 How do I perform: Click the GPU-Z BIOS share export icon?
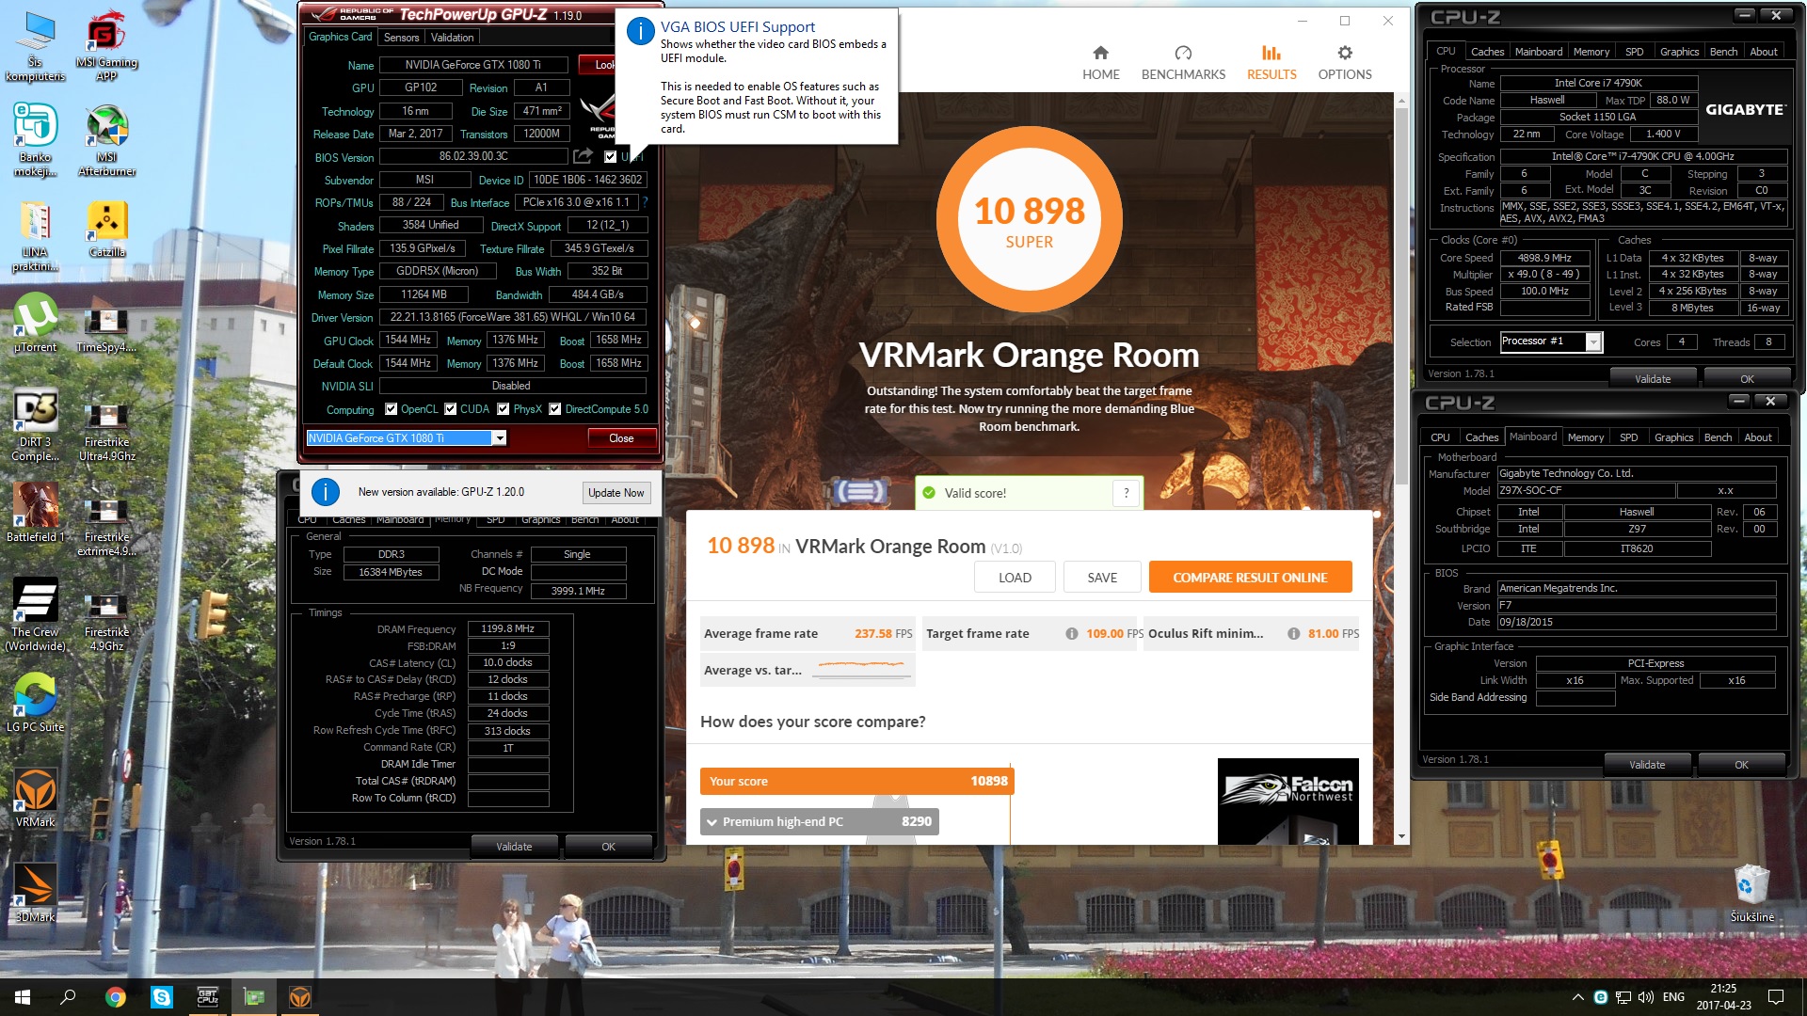click(x=583, y=156)
